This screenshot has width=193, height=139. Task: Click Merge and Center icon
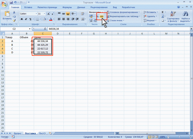tap(82, 19)
